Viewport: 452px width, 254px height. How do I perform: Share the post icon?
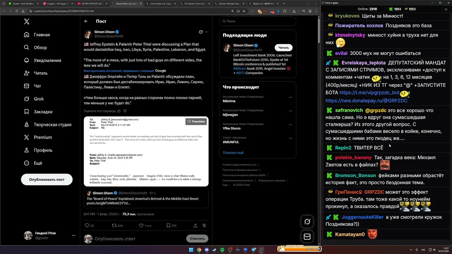click(x=195, y=225)
